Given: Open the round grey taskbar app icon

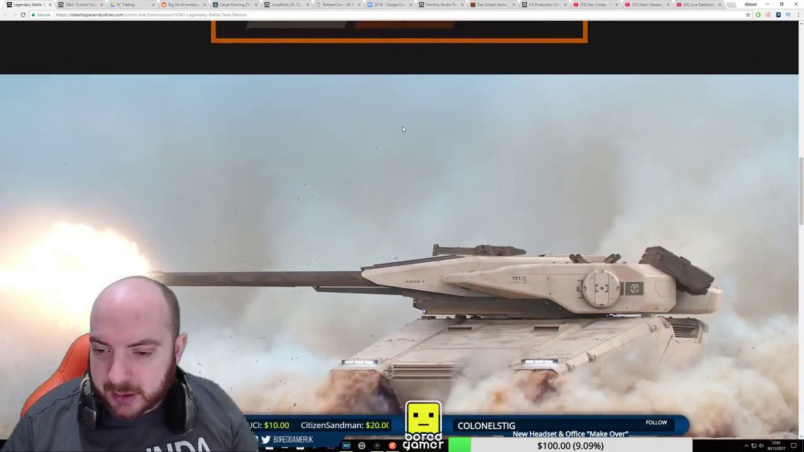Looking at the screenshot, I should tap(362, 446).
